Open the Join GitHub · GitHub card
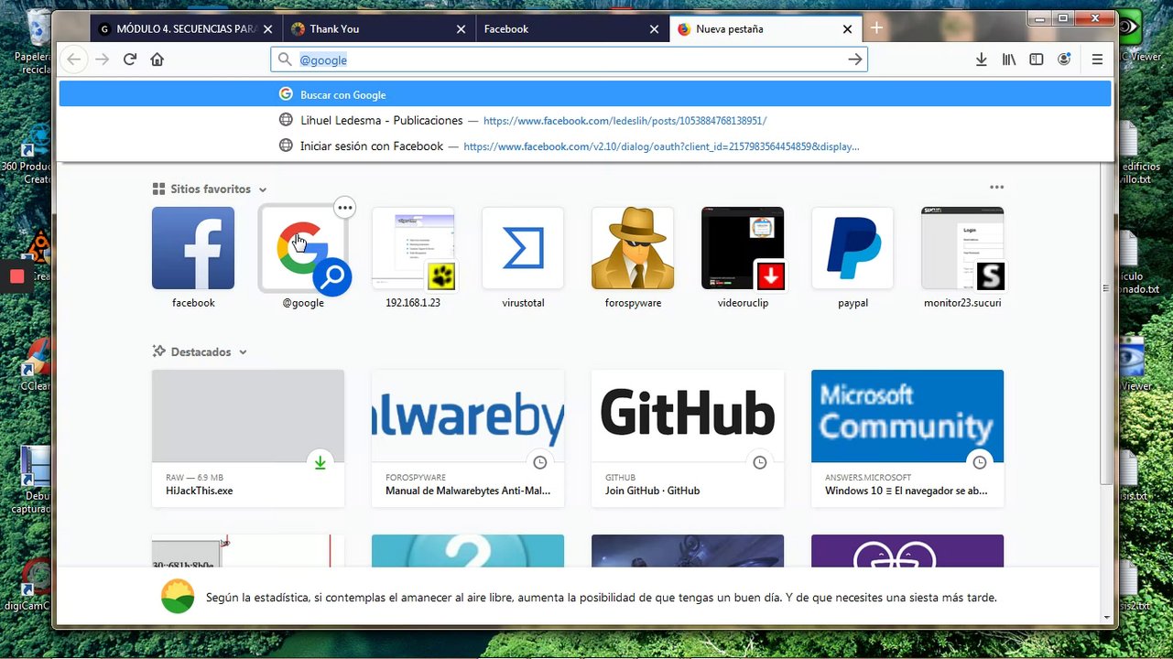Viewport: 1173px width, 659px height. pyautogui.click(x=688, y=438)
